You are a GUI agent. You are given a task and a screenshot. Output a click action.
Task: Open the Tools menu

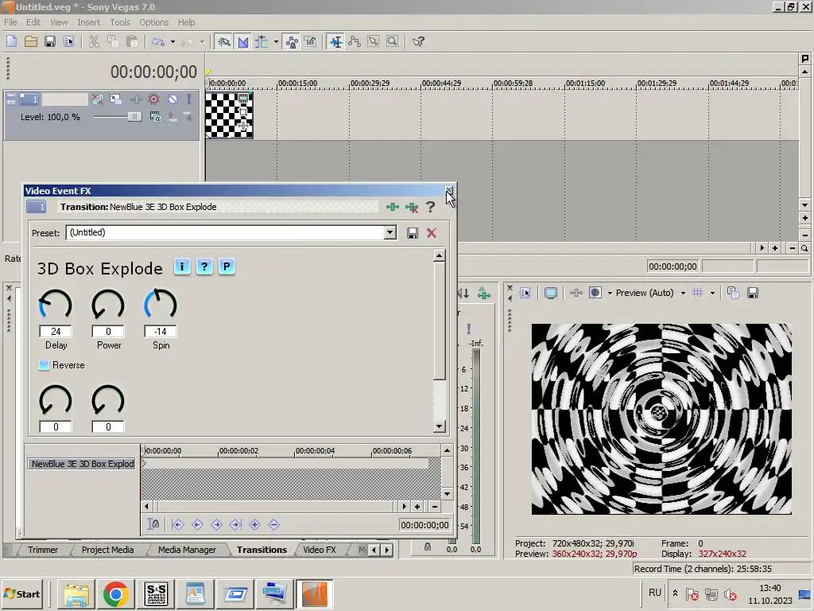[120, 22]
